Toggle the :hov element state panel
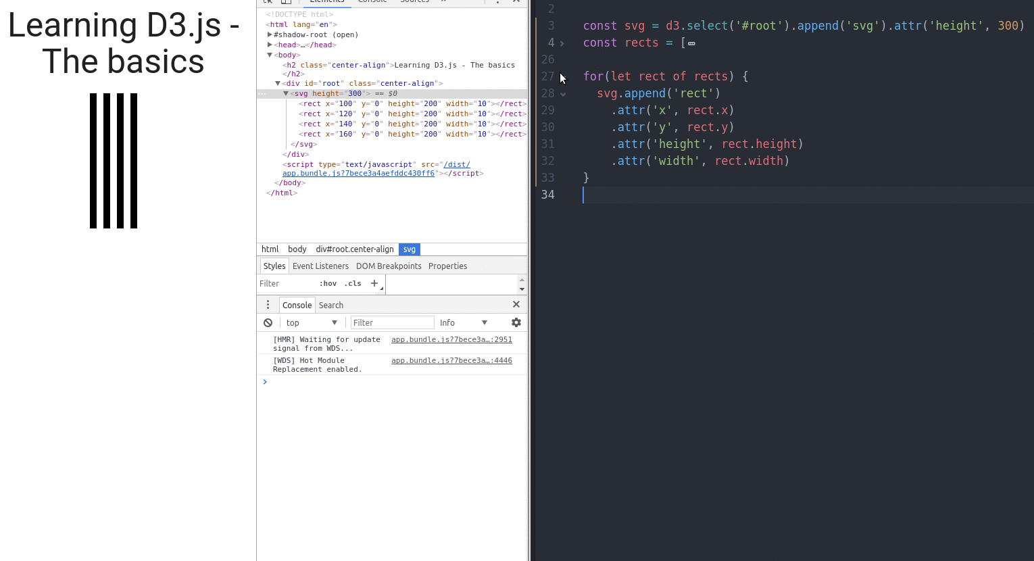 tap(328, 283)
